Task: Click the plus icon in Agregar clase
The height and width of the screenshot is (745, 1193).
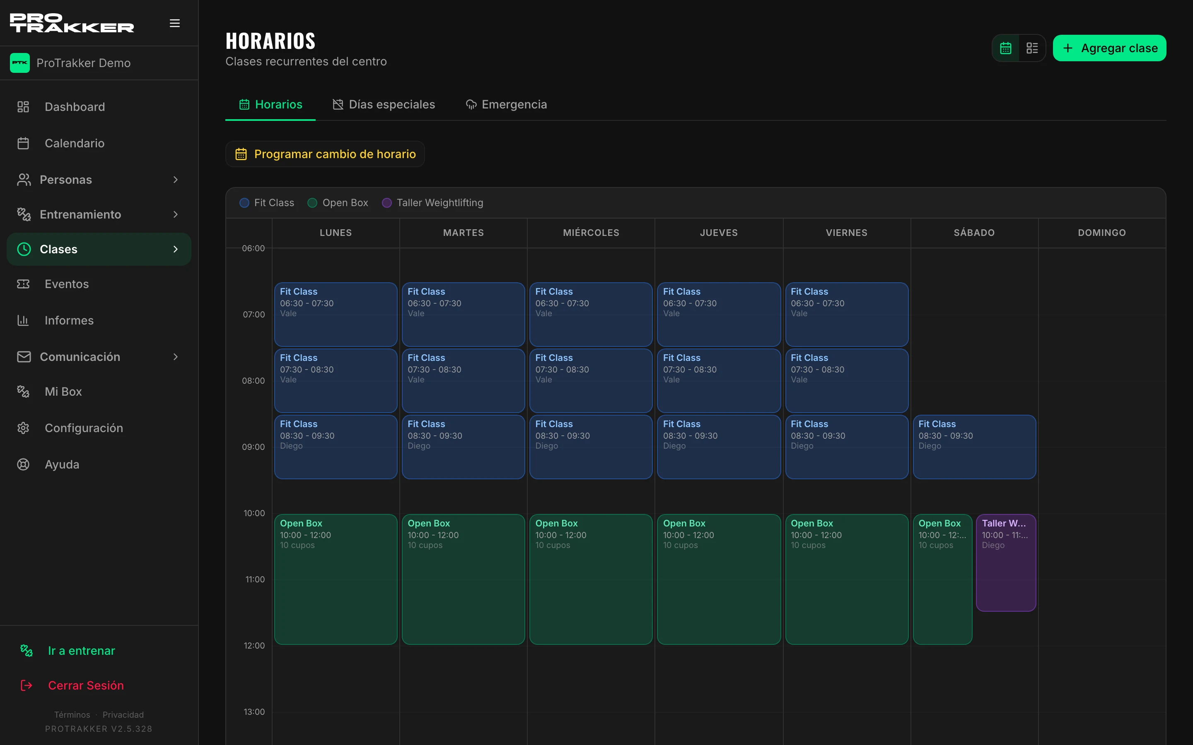Action: click(1068, 48)
